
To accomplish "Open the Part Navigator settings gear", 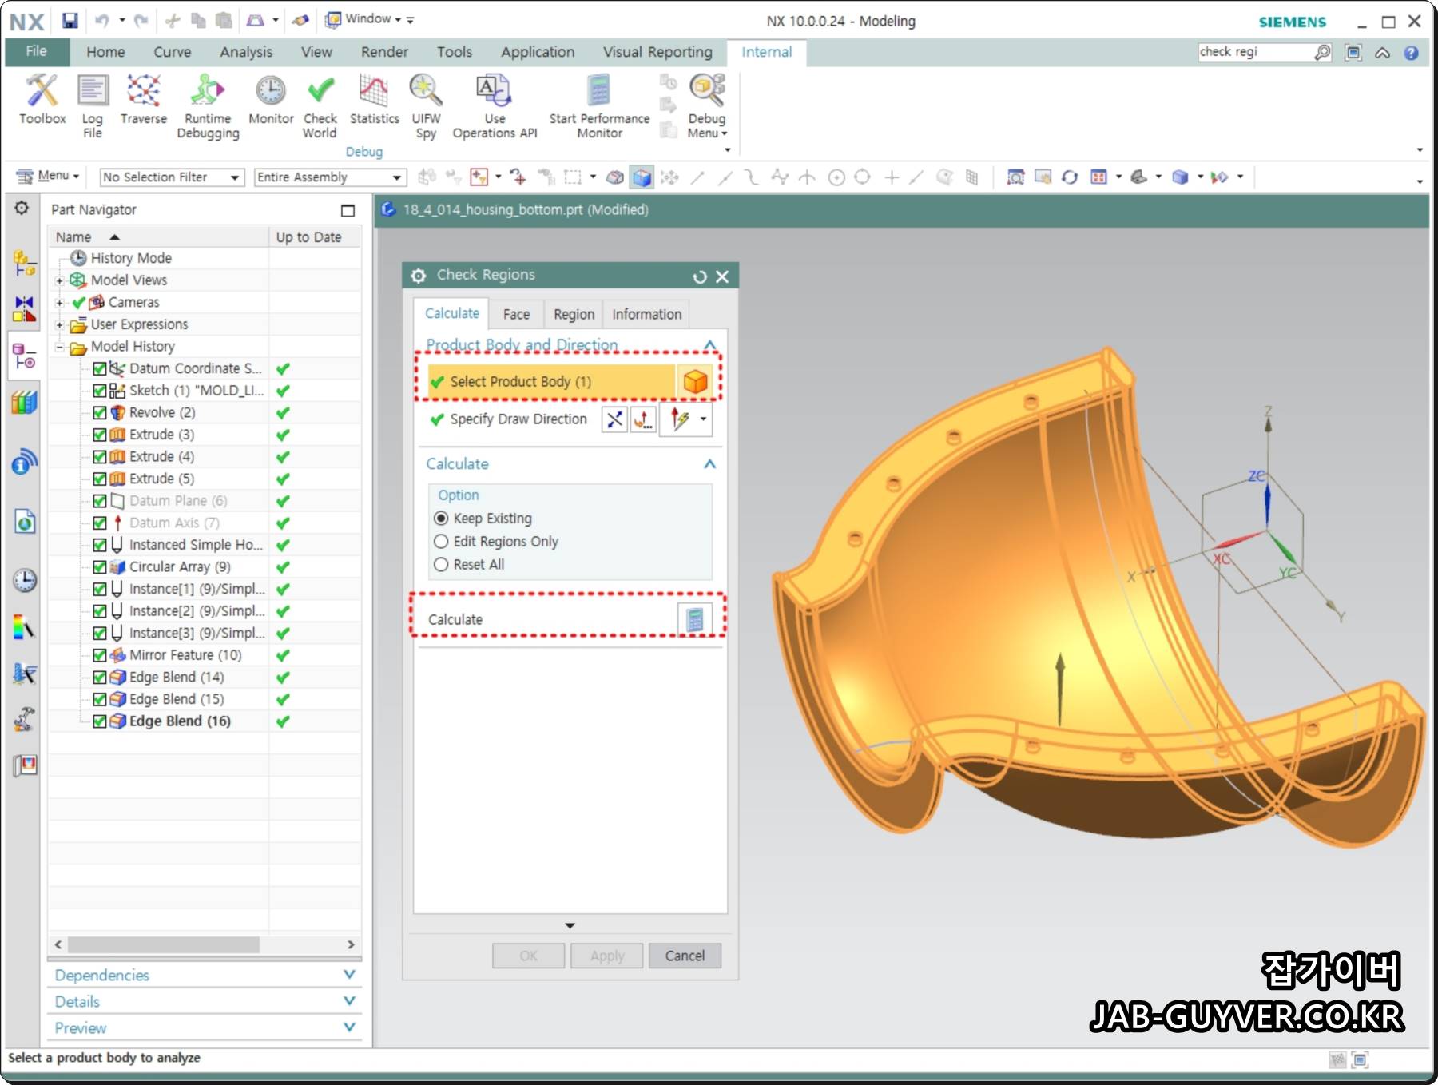I will pos(22,208).
